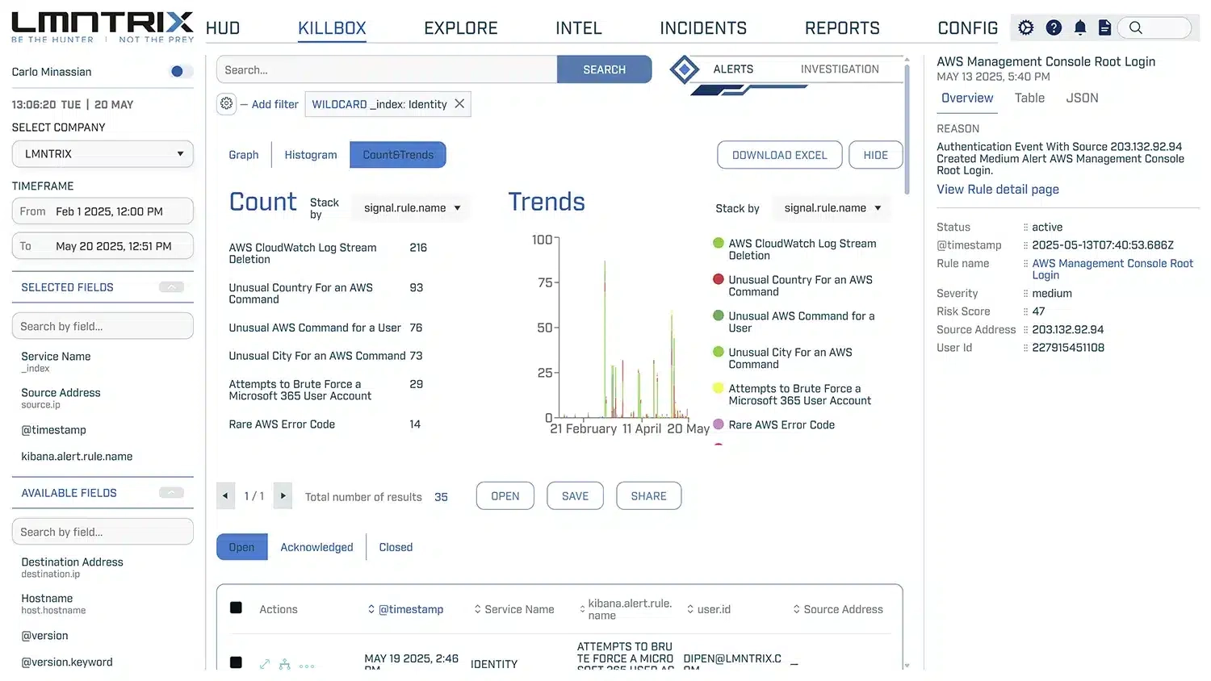Click Add filter link
This screenshot has height=681, width=1211.
[x=274, y=104]
